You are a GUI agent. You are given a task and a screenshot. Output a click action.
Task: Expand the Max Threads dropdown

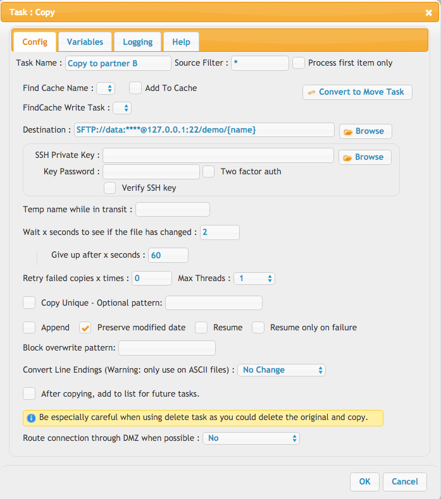(254, 279)
